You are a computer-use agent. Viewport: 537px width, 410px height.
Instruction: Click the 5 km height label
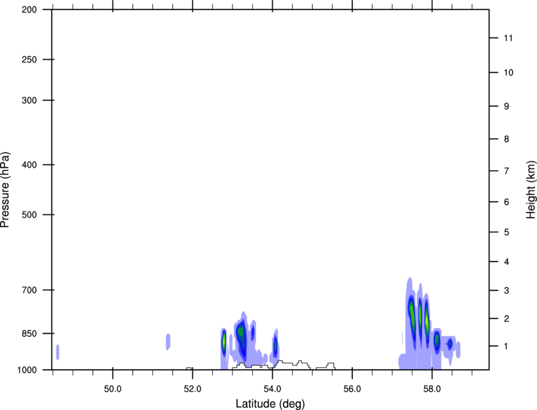pyautogui.click(x=507, y=232)
